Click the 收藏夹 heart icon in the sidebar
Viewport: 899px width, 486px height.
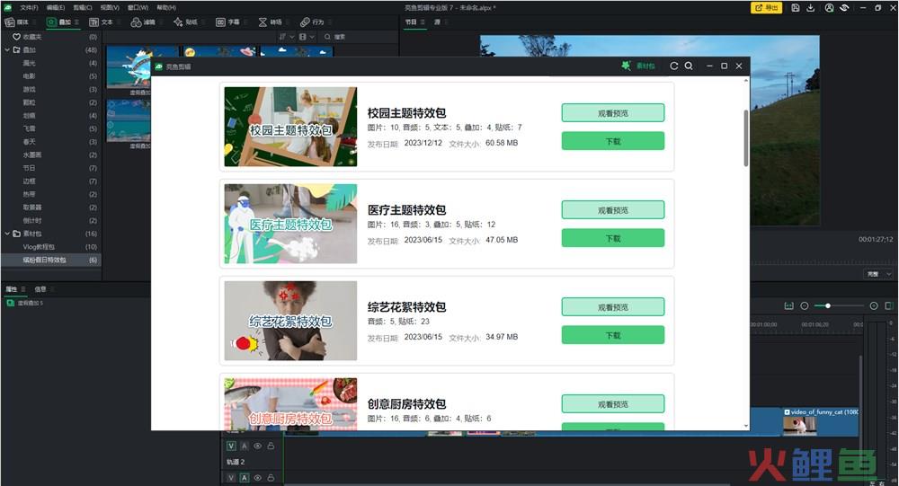click(x=16, y=37)
